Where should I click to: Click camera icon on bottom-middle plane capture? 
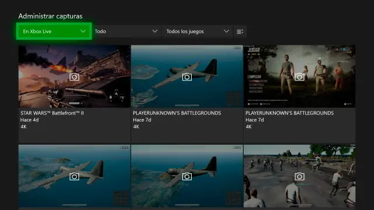coord(187,176)
